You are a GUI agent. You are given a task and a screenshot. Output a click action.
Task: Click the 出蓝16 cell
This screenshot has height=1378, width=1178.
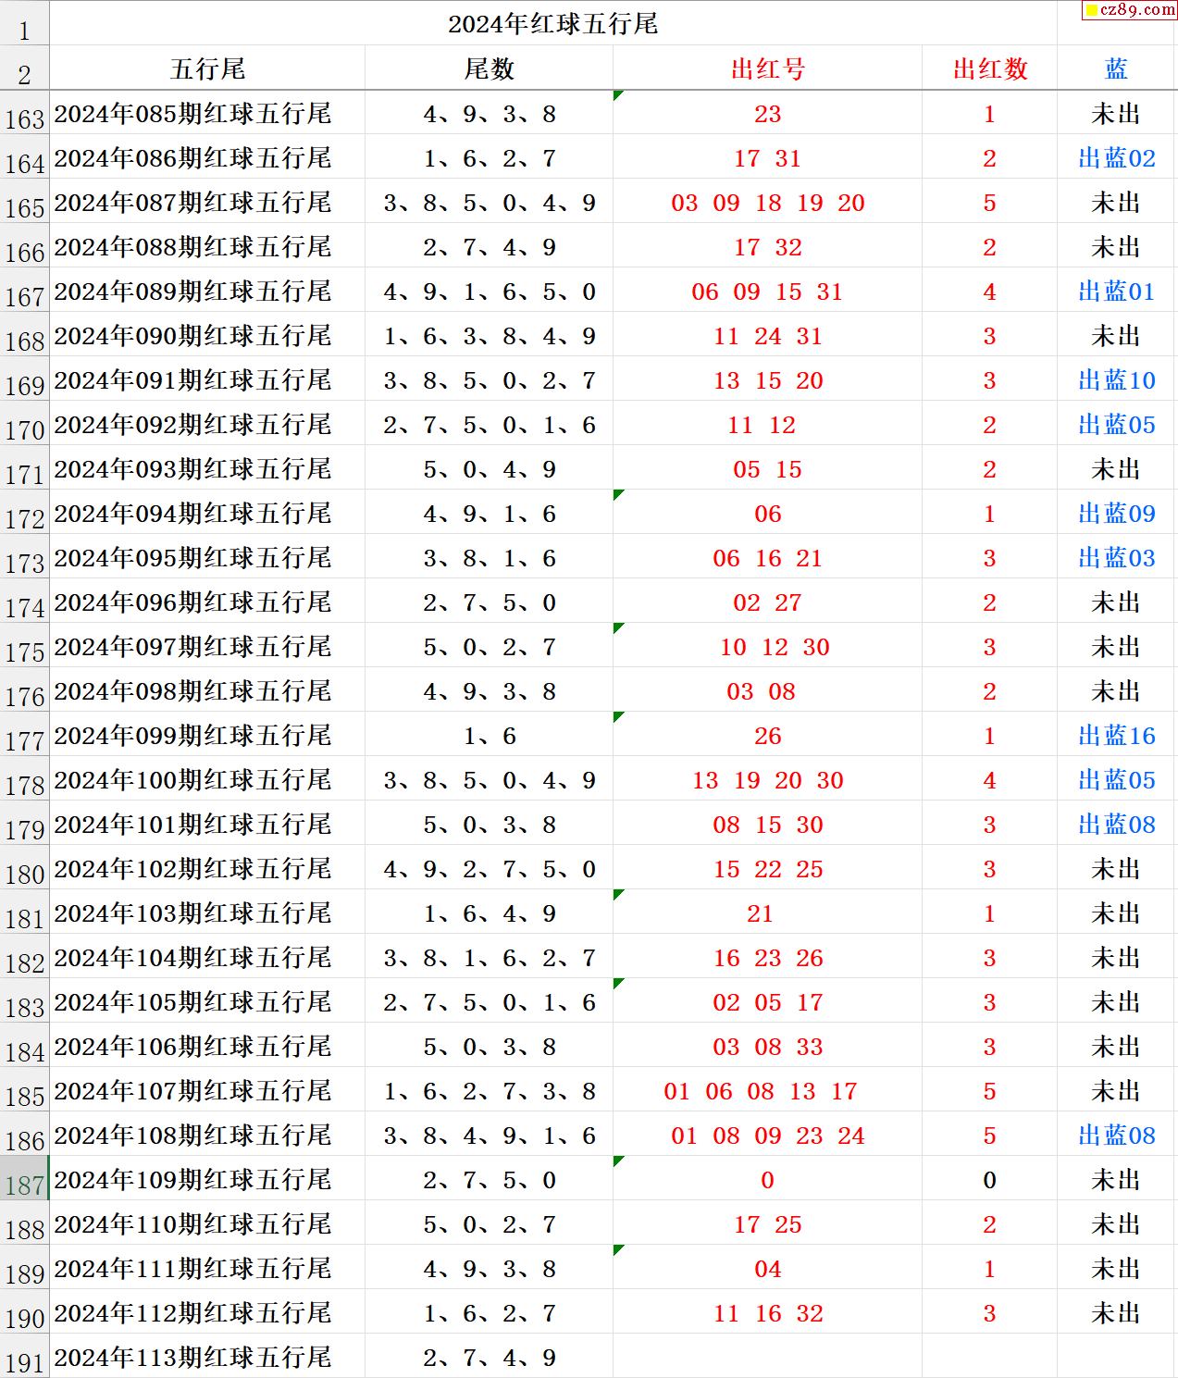pos(1116,736)
